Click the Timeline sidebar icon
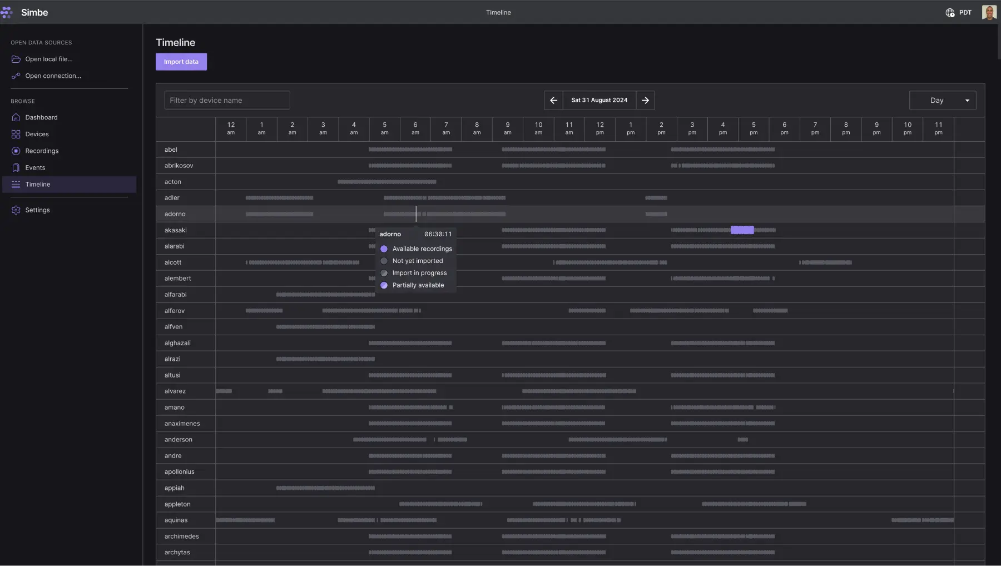The height and width of the screenshot is (566, 1001). (16, 184)
